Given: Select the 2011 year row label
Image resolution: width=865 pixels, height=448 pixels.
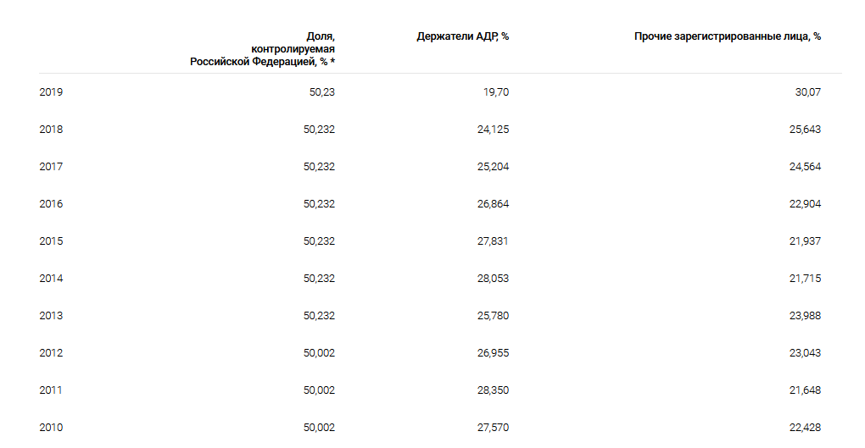Looking at the screenshot, I should (51, 390).
